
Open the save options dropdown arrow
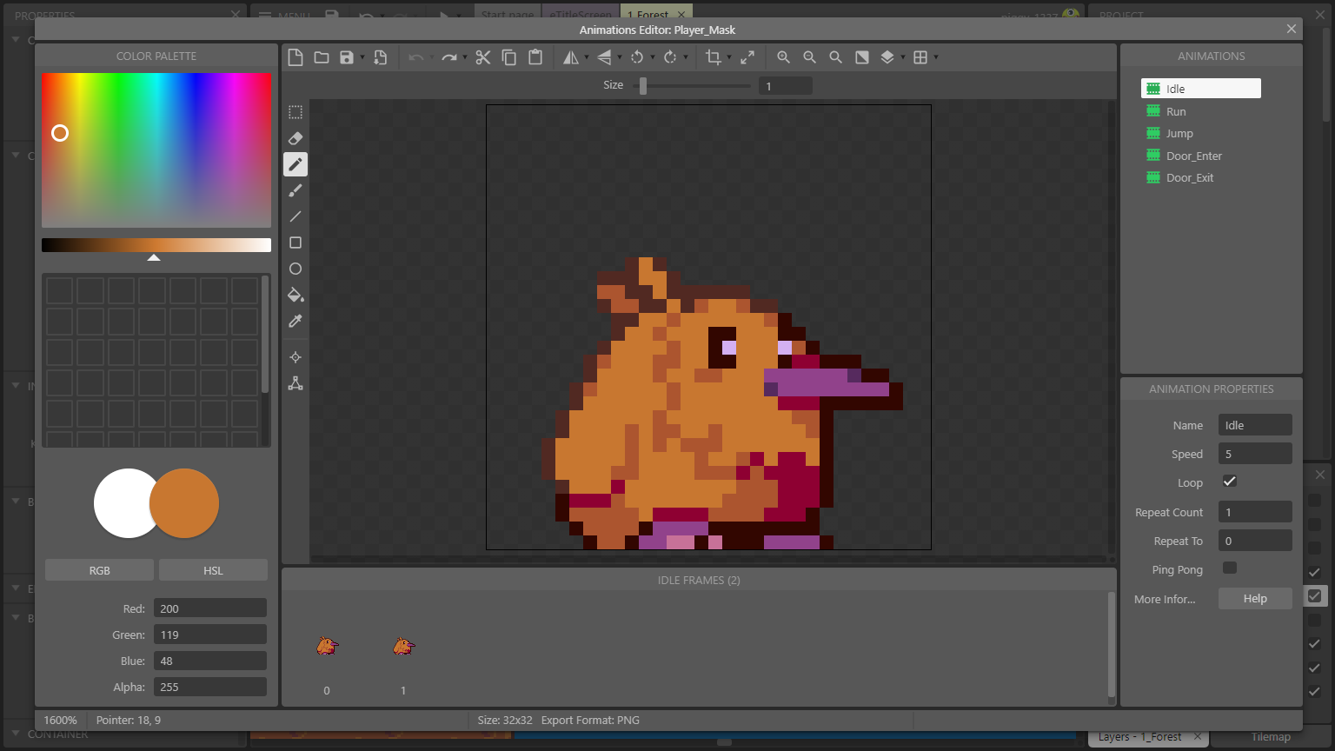pos(362,58)
